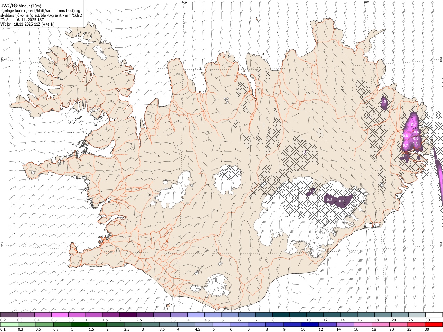Image resolution: width=443 pixels, height=332 pixels.
Task: Click the UWC/IG title label
Action: pos(8,5)
